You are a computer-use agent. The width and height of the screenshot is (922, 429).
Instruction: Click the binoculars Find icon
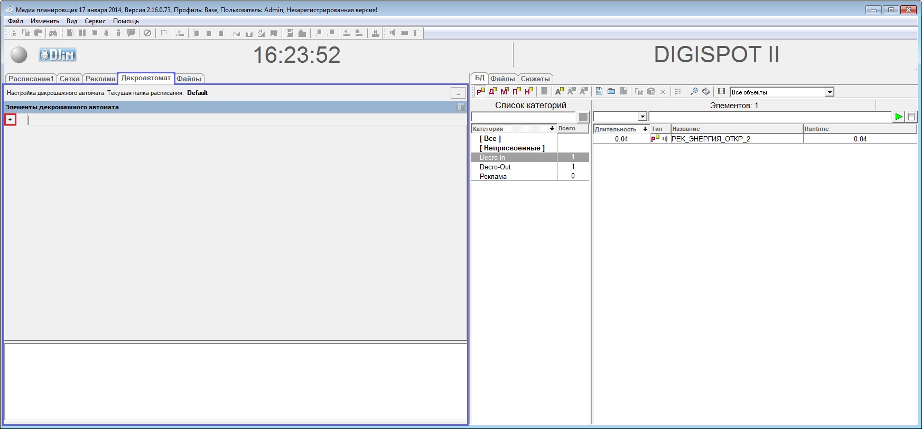click(53, 33)
